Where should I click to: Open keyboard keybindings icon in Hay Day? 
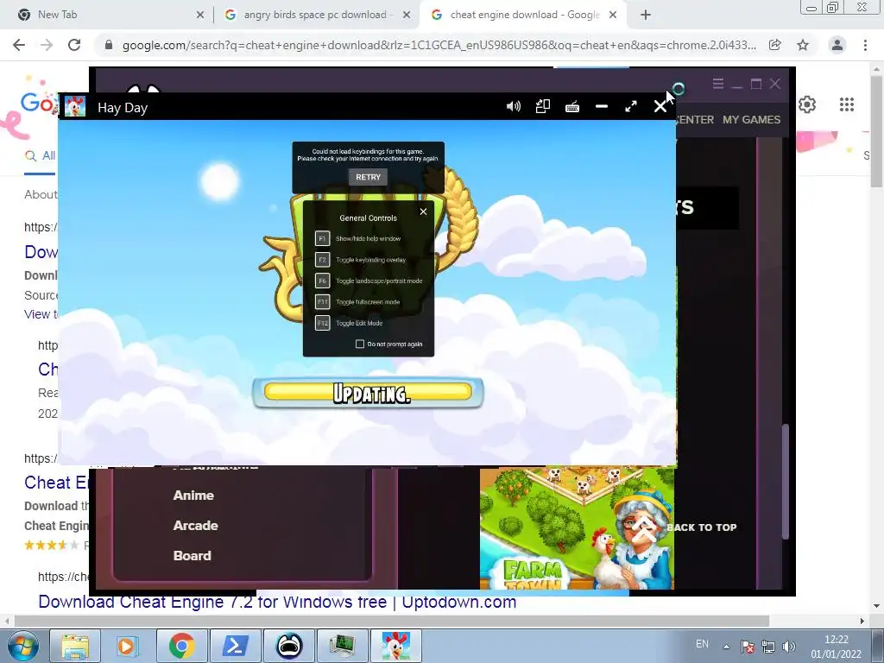click(572, 106)
